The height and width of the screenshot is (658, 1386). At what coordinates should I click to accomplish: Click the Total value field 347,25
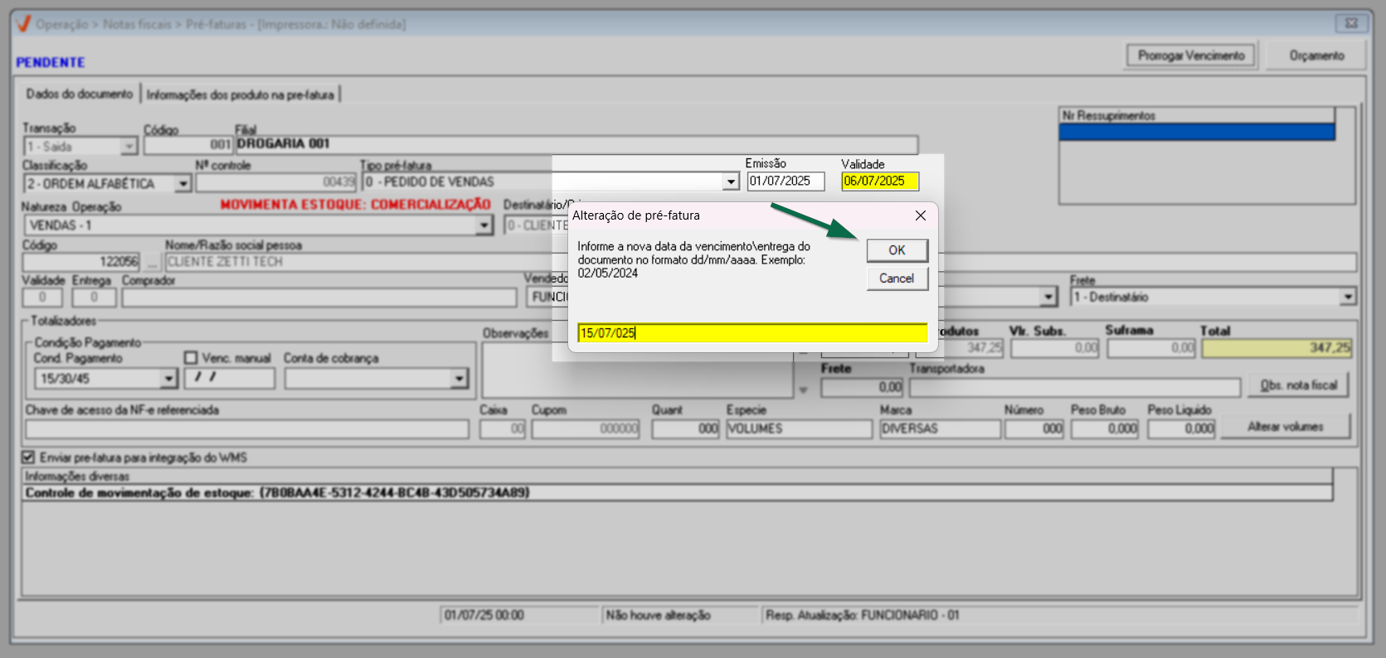click(x=1277, y=348)
